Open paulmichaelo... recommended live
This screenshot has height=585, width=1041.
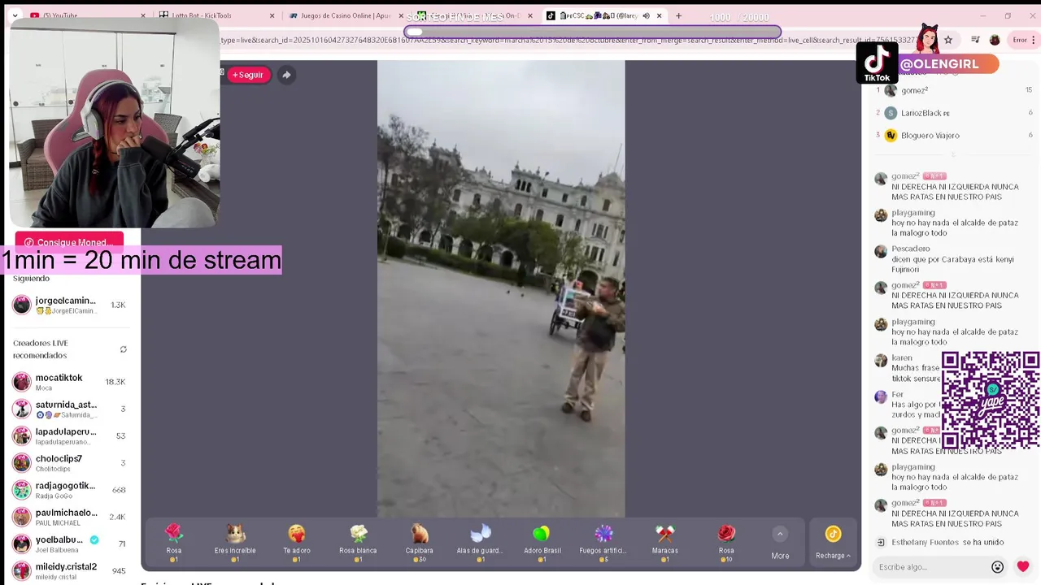pyautogui.click(x=70, y=517)
